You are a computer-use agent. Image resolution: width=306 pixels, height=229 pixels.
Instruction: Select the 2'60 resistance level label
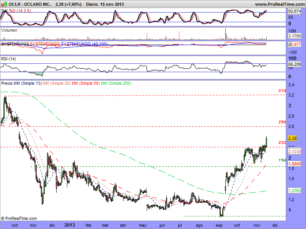(x=282, y=122)
